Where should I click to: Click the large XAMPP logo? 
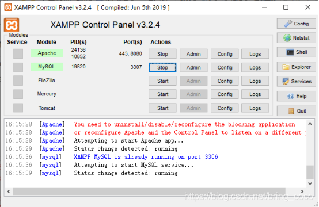(12, 25)
